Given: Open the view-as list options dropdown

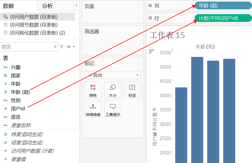Looking at the screenshot, I should pos(71,47).
